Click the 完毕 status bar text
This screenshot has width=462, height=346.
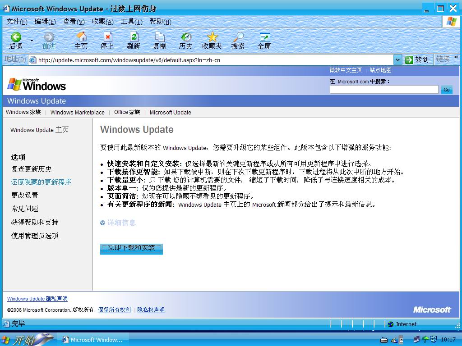click(18, 323)
